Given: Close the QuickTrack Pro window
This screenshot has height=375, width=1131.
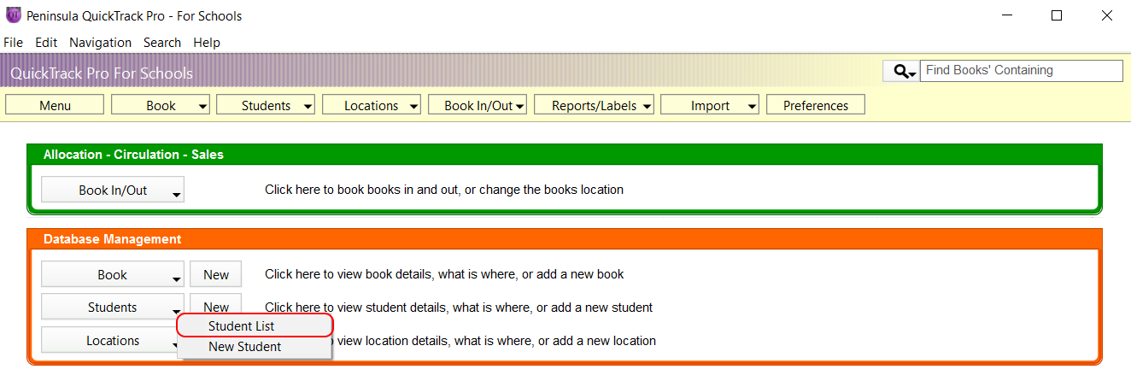Looking at the screenshot, I should (1106, 15).
